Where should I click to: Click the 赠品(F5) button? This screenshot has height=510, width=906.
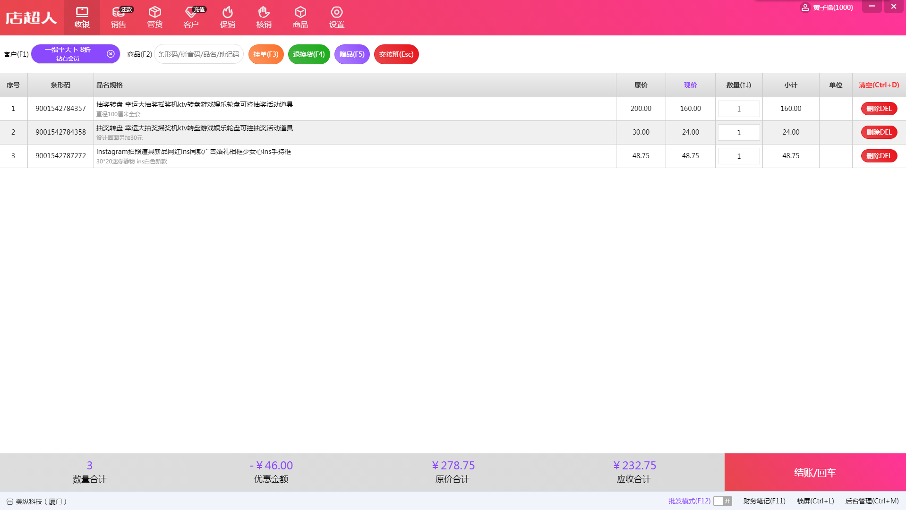[352, 54]
